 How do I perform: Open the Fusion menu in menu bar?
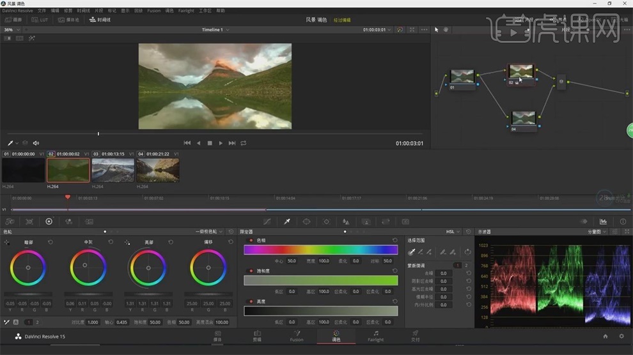(153, 11)
